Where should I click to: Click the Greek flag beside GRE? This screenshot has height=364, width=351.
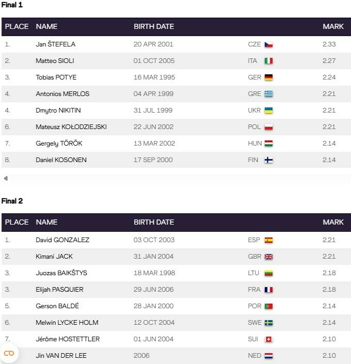tap(268, 94)
